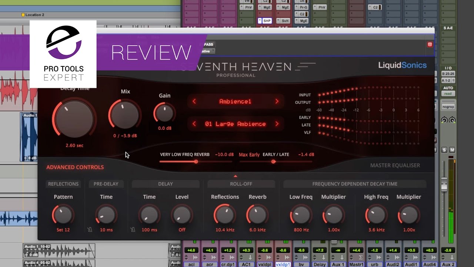
Task: Click the Roll-Off Reflections knob
Action: point(225,215)
